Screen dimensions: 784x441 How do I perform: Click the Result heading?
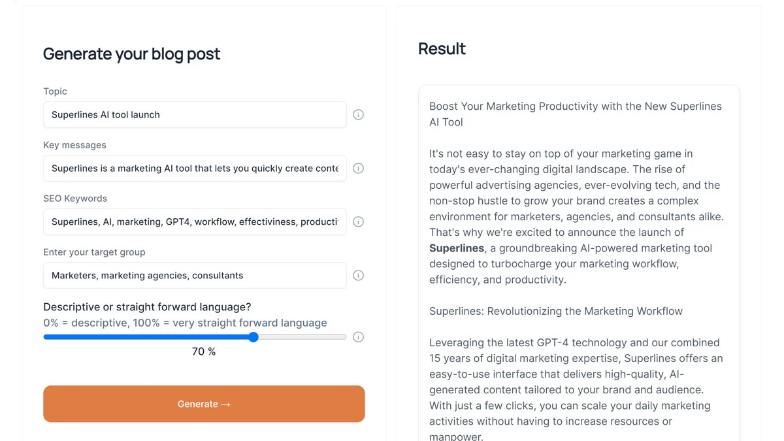tap(442, 48)
